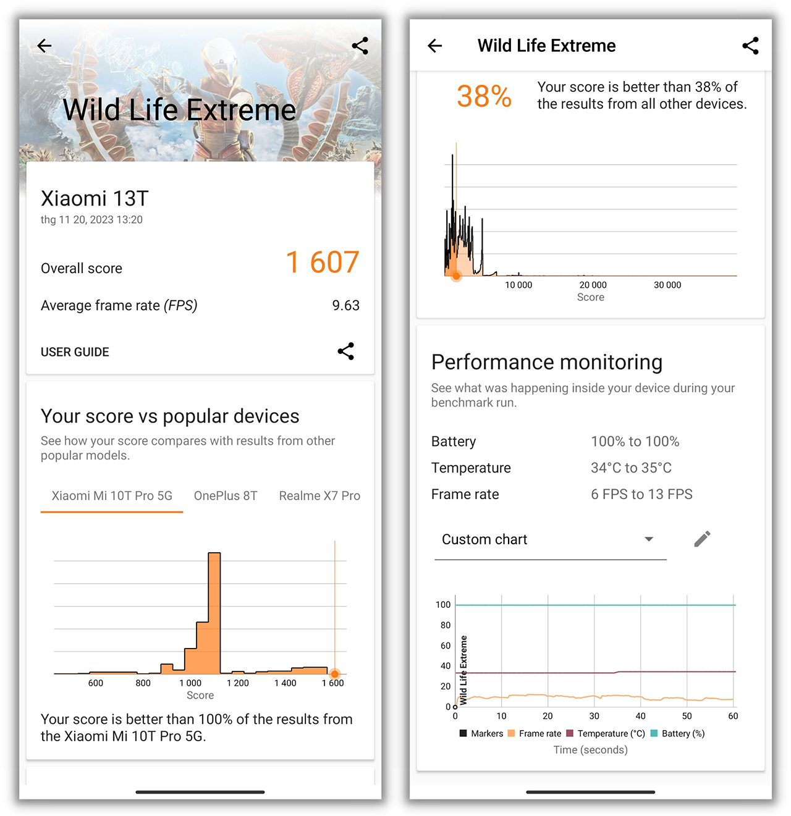Click the tallest orange bar in the score histogram
Screen dimensions: 791x816
click(214, 613)
